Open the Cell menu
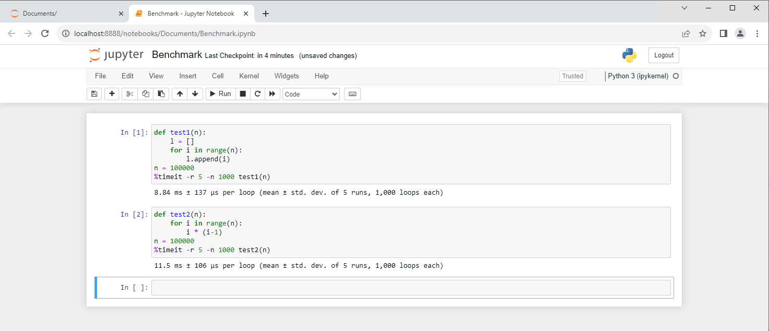Viewport: 769px width, 331px height. 218,76
